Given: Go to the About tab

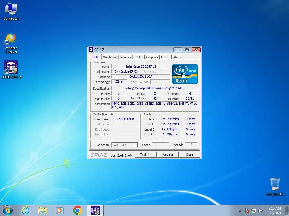Looking at the screenshot, I should point(177,57).
